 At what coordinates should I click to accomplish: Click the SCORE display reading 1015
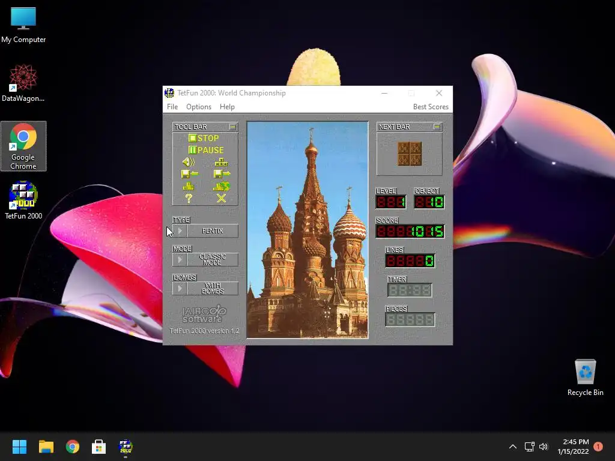click(410, 231)
